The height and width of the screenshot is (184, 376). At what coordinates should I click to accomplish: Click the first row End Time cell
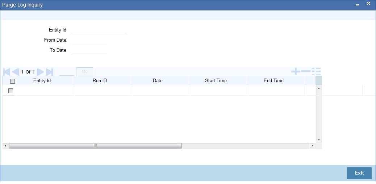pyautogui.click(x=276, y=91)
